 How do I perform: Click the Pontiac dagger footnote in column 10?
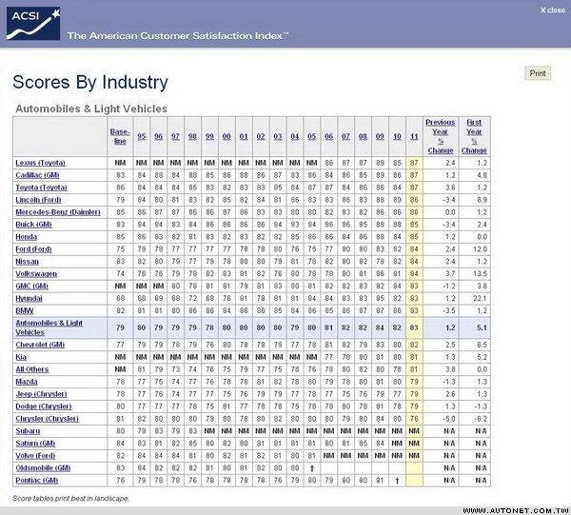click(397, 481)
